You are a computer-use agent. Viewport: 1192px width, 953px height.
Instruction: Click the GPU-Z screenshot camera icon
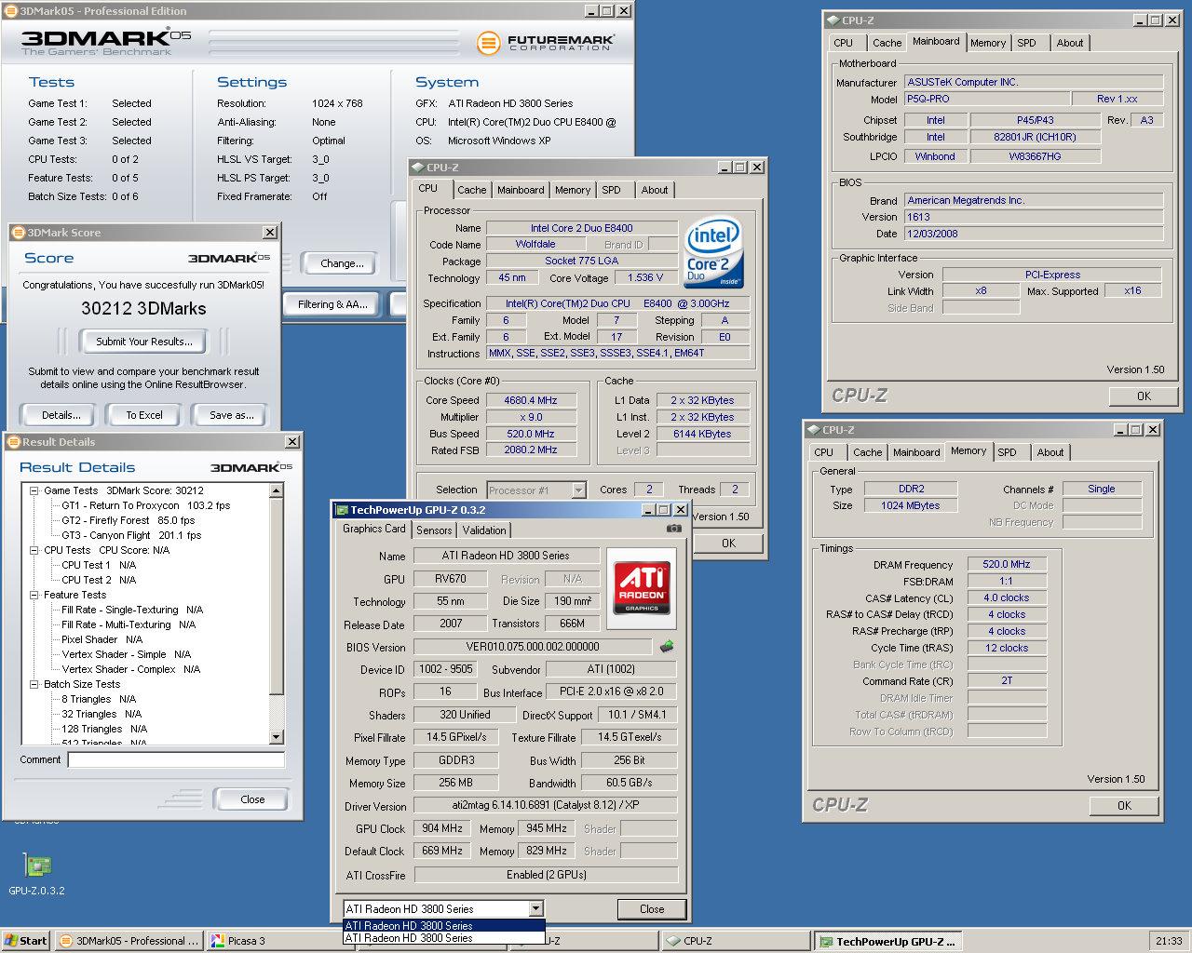(674, 529)
